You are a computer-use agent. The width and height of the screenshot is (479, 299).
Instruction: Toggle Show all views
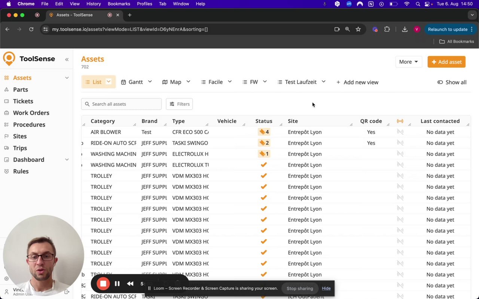click(x=452, y=82)
